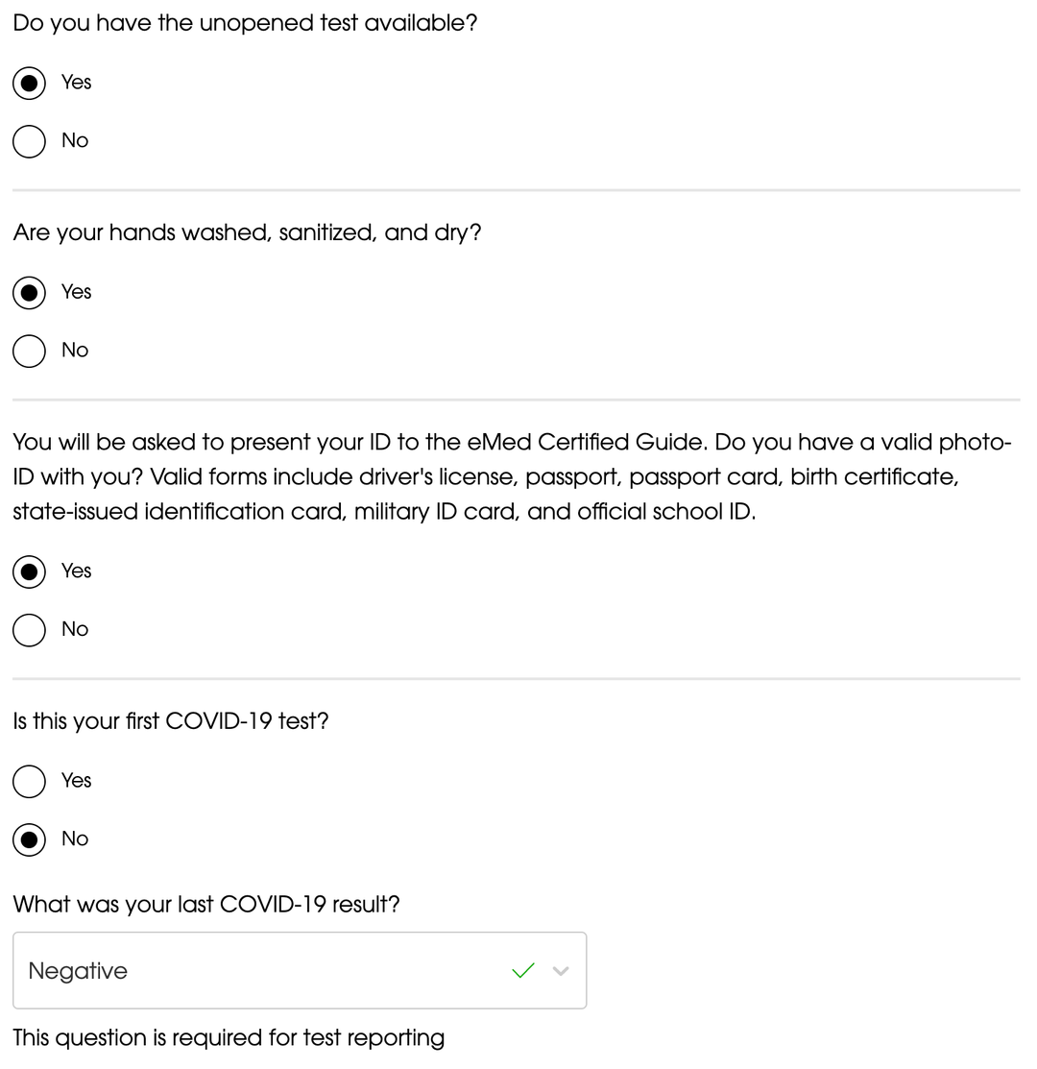Image resolution: width=1037 pixels, height=1069 pixels.
Task: Select "Yes" for unopened test available
Action: click(29, 83)
